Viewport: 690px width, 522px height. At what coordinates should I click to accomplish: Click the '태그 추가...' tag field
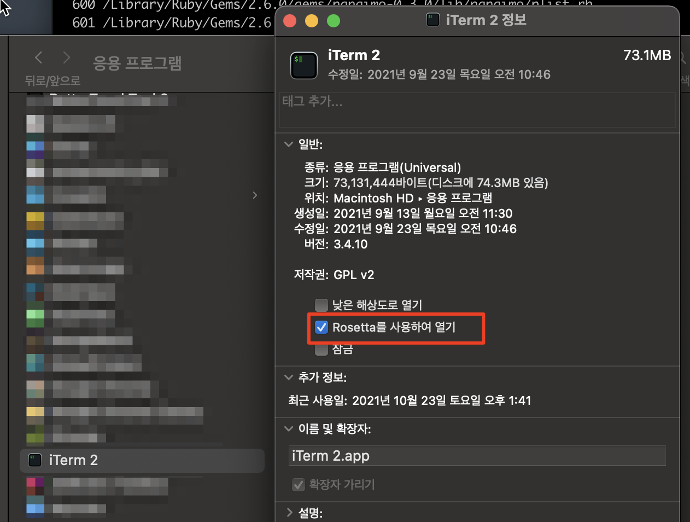[x=477, y=109]
